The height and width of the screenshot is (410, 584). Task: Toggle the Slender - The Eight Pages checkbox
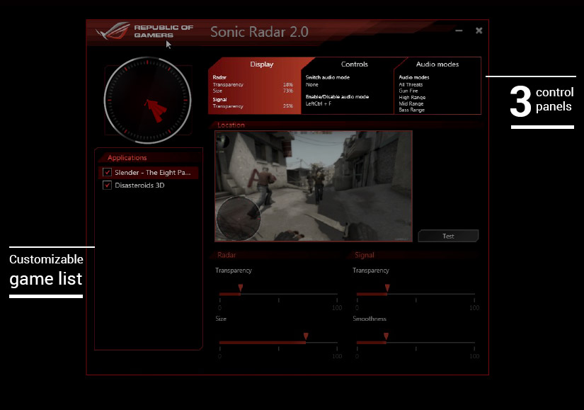(x=108, y=173)
